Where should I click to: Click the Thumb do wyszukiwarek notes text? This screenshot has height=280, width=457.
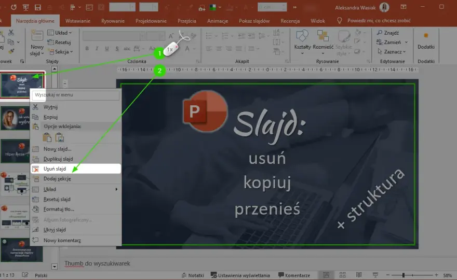click(97, 263)
